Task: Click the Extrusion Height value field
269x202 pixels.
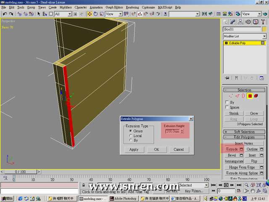Action: 173,131
